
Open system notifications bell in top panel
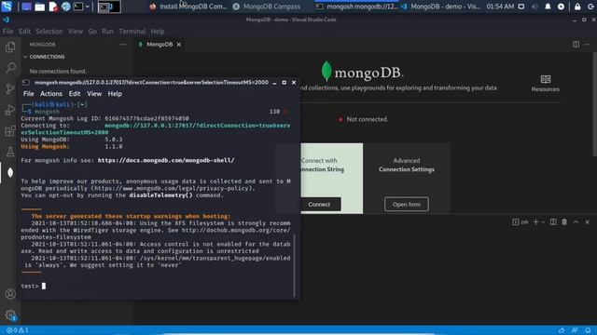(x=548, y=7)
